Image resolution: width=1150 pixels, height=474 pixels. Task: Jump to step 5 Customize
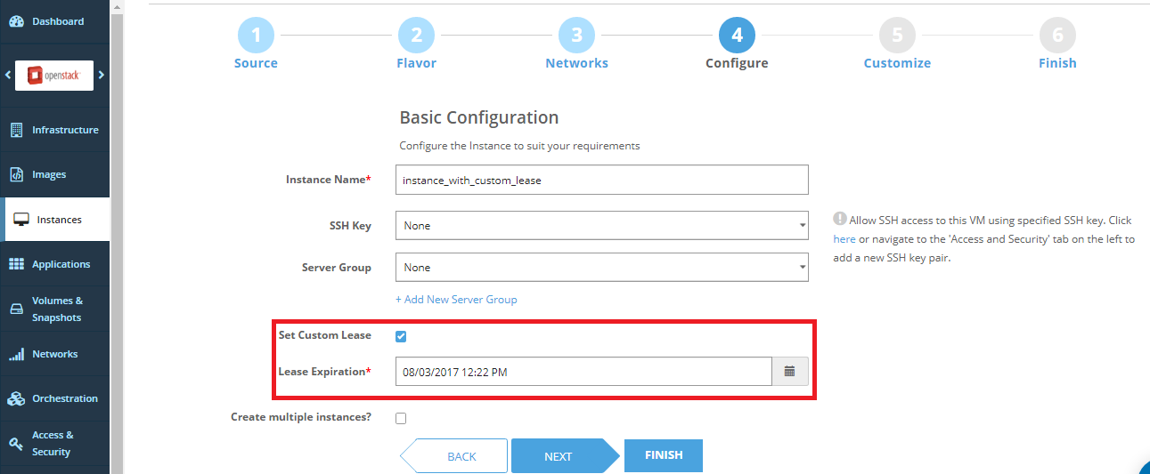[897, 36]
